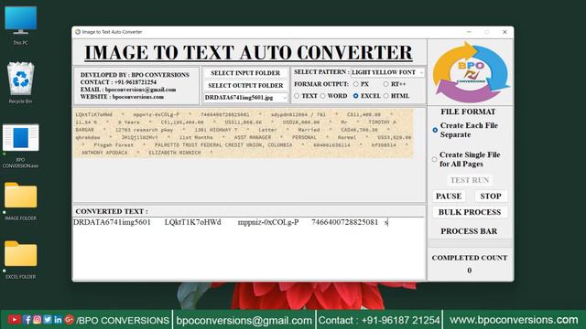The image size is (586, 329).
Task: Click www.bpoconversions.com link in banner
Action: [x=514, y=320]
